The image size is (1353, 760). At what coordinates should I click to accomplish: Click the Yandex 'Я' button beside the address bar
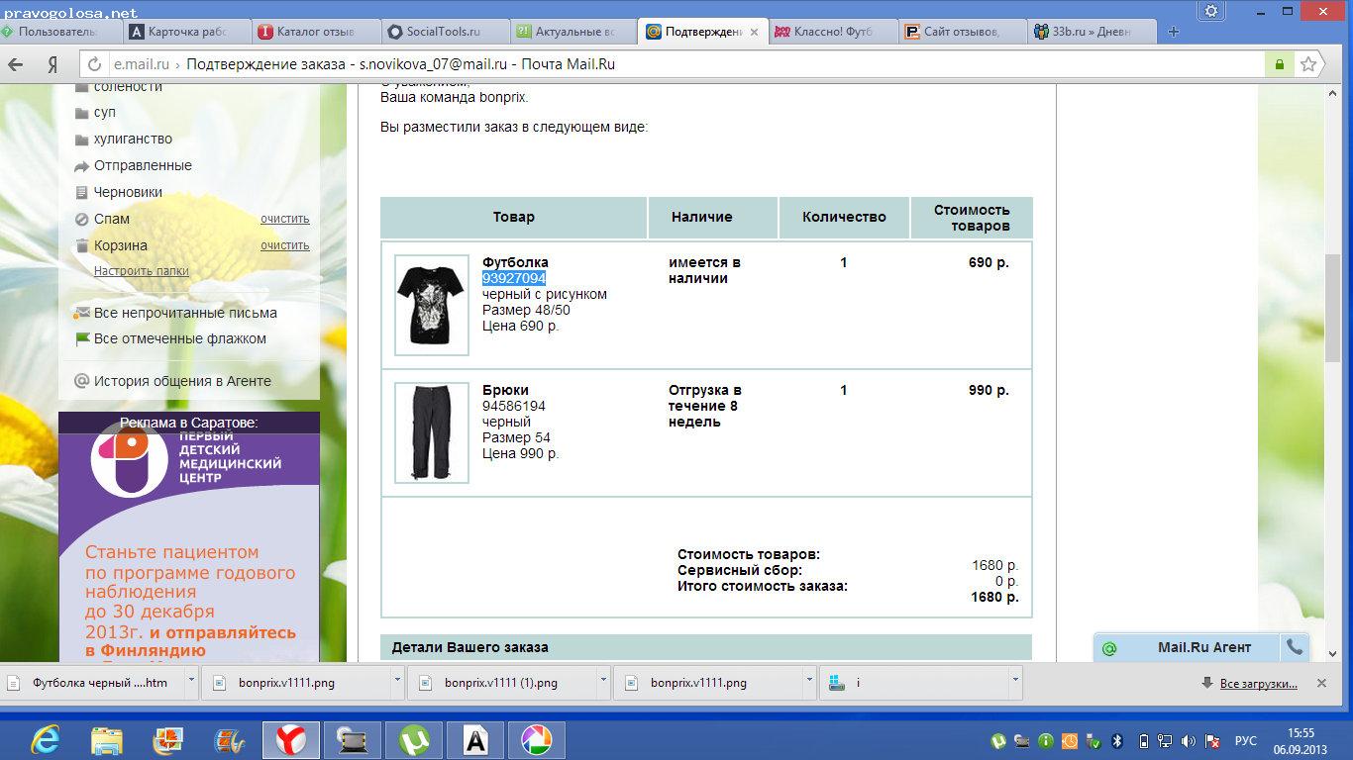pyautogui.click(x=52, y=64)
